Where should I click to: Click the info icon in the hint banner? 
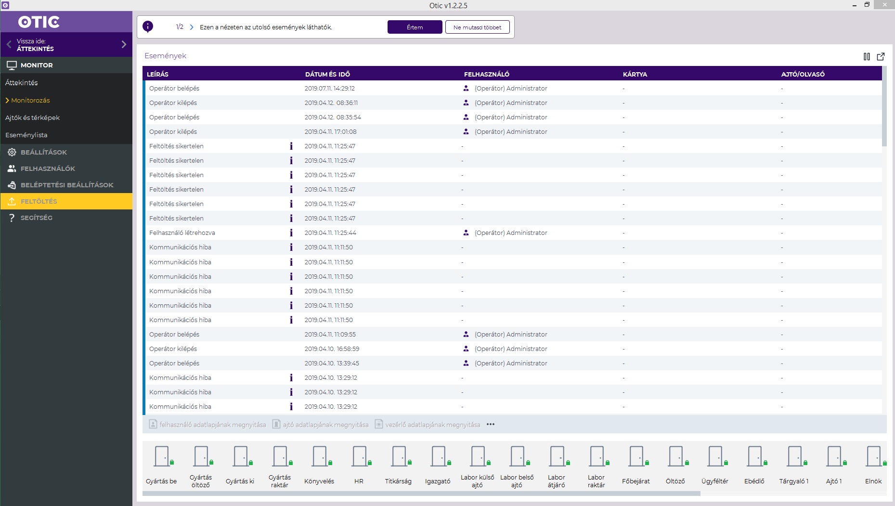click(x=148, y=26)
